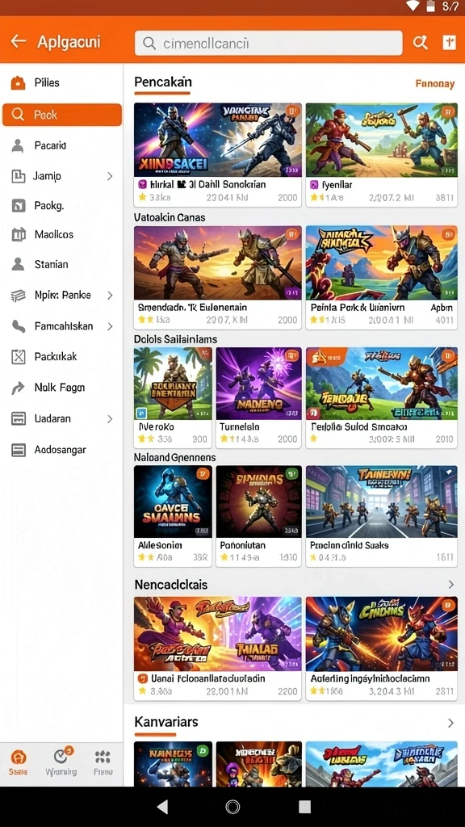Click blue badge on Ne roKo thumbnail
The height and width of the screenshot is (827, 465).
141,413
